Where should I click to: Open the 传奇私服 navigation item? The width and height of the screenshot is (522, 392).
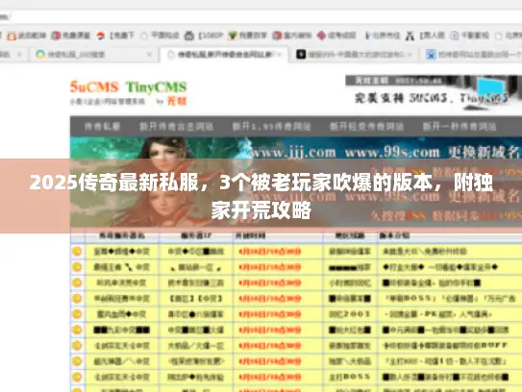tap(102, 127)
